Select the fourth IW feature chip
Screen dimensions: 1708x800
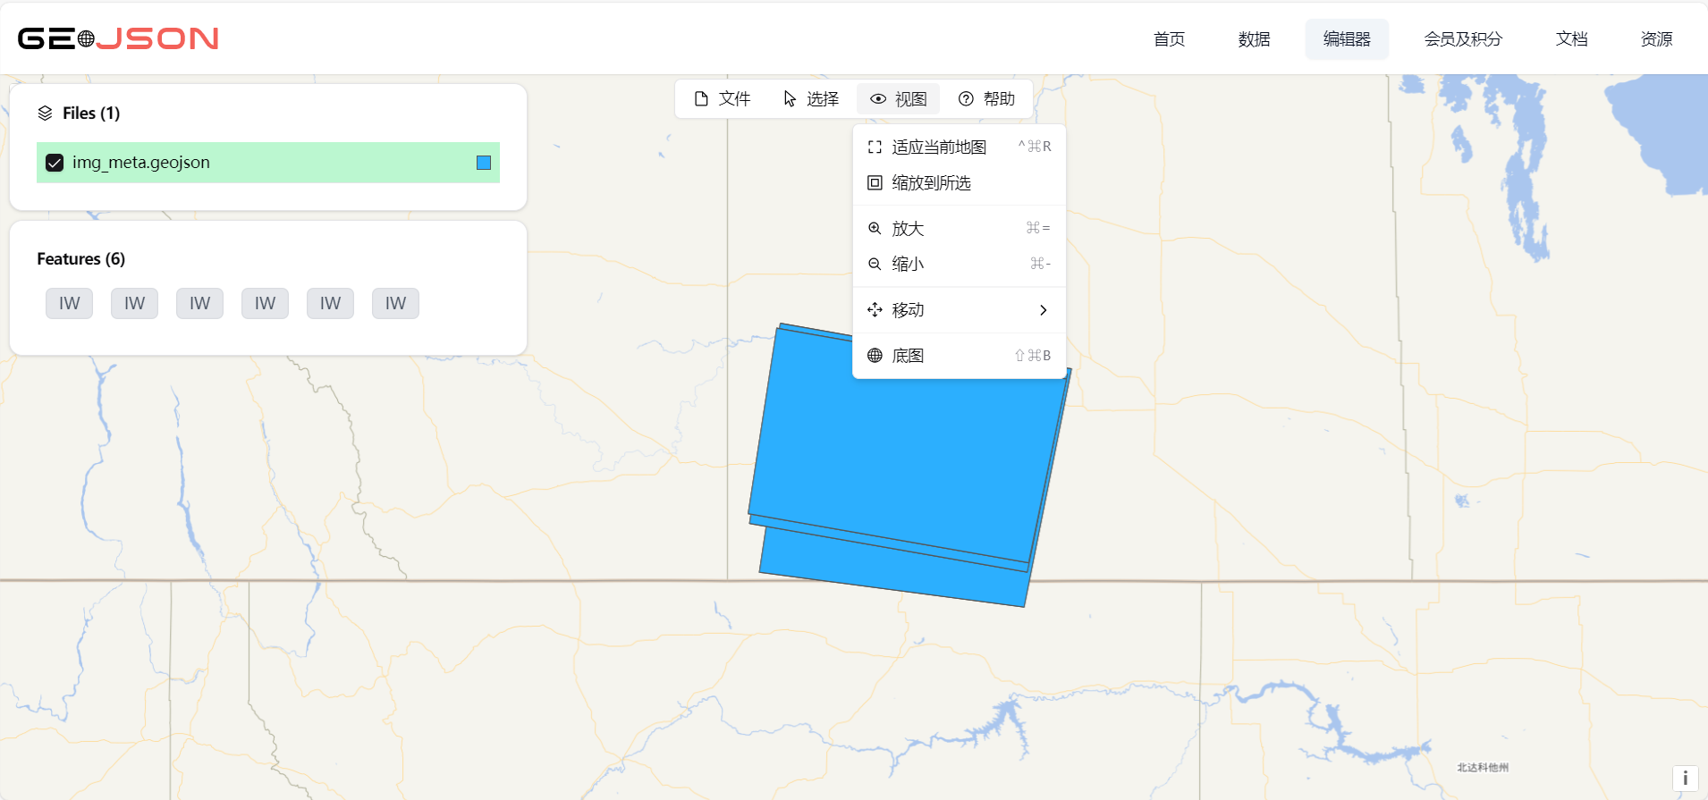(x=265, y=303)
